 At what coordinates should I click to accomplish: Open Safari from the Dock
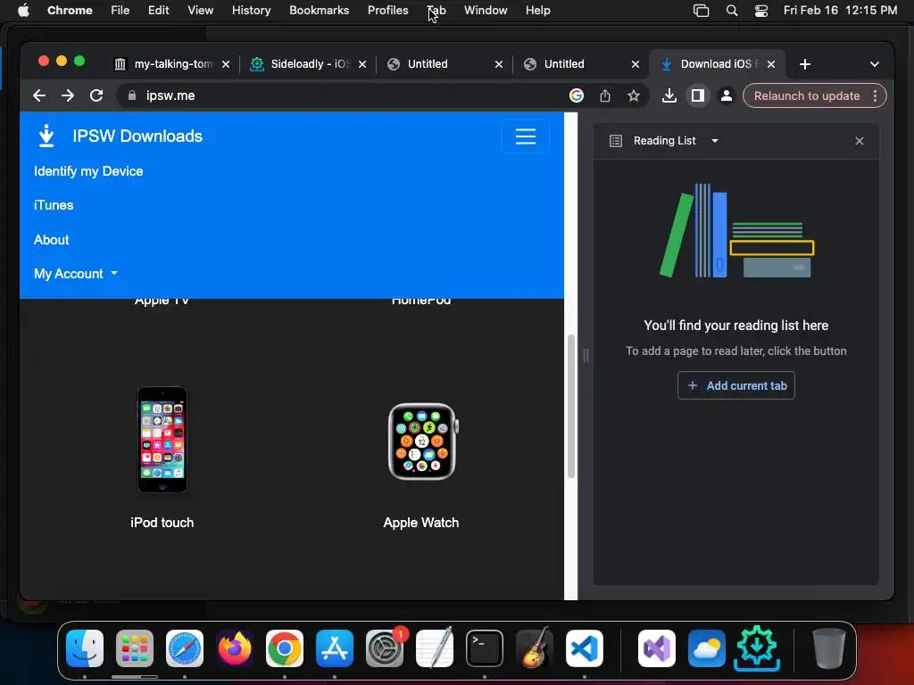[x=185, y=648]
